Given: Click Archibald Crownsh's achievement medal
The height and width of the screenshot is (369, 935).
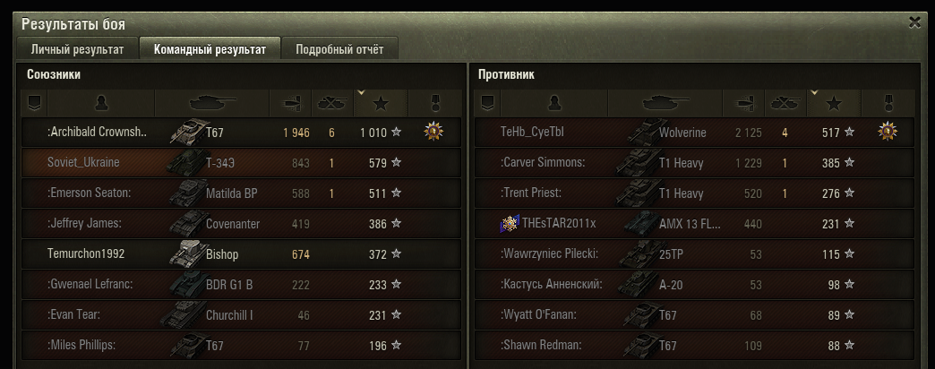Looking at the screenshot, I should click(433, 131).
